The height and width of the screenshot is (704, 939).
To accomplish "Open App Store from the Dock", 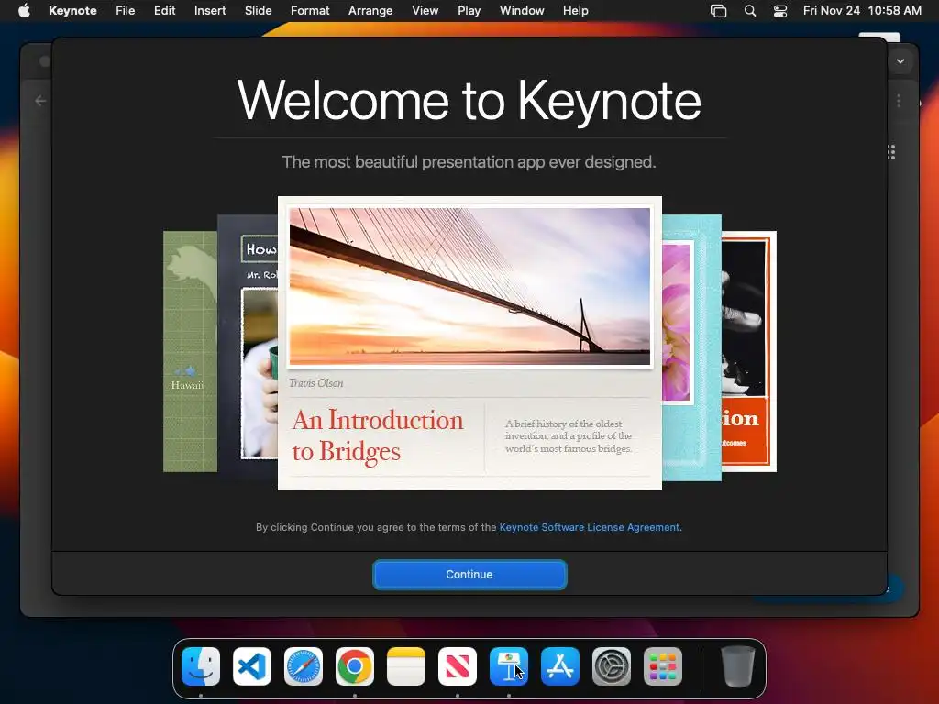I will click(x=560, y=666).
